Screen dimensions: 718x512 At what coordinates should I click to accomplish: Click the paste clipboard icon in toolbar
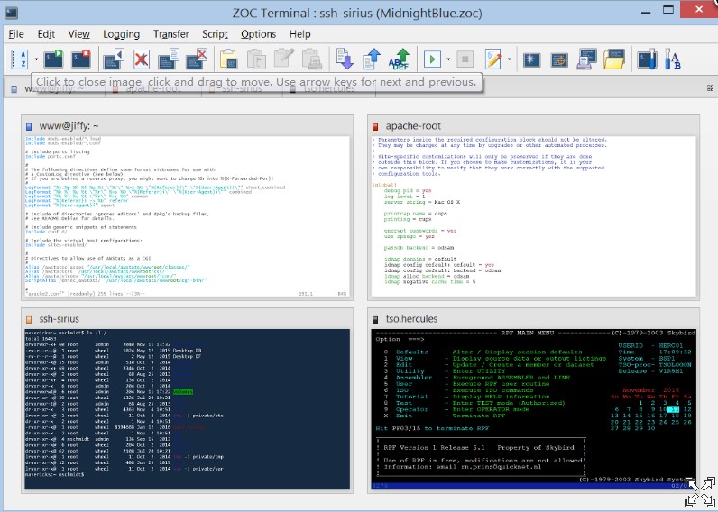tap(229, 59)
